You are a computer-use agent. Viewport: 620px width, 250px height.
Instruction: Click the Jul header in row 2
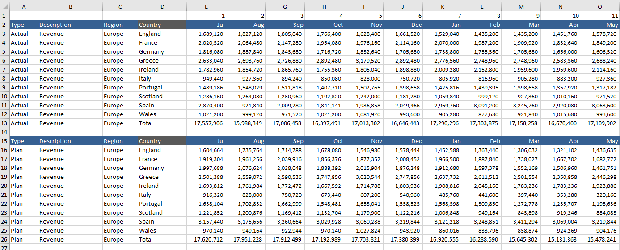(x=207, y=25)
